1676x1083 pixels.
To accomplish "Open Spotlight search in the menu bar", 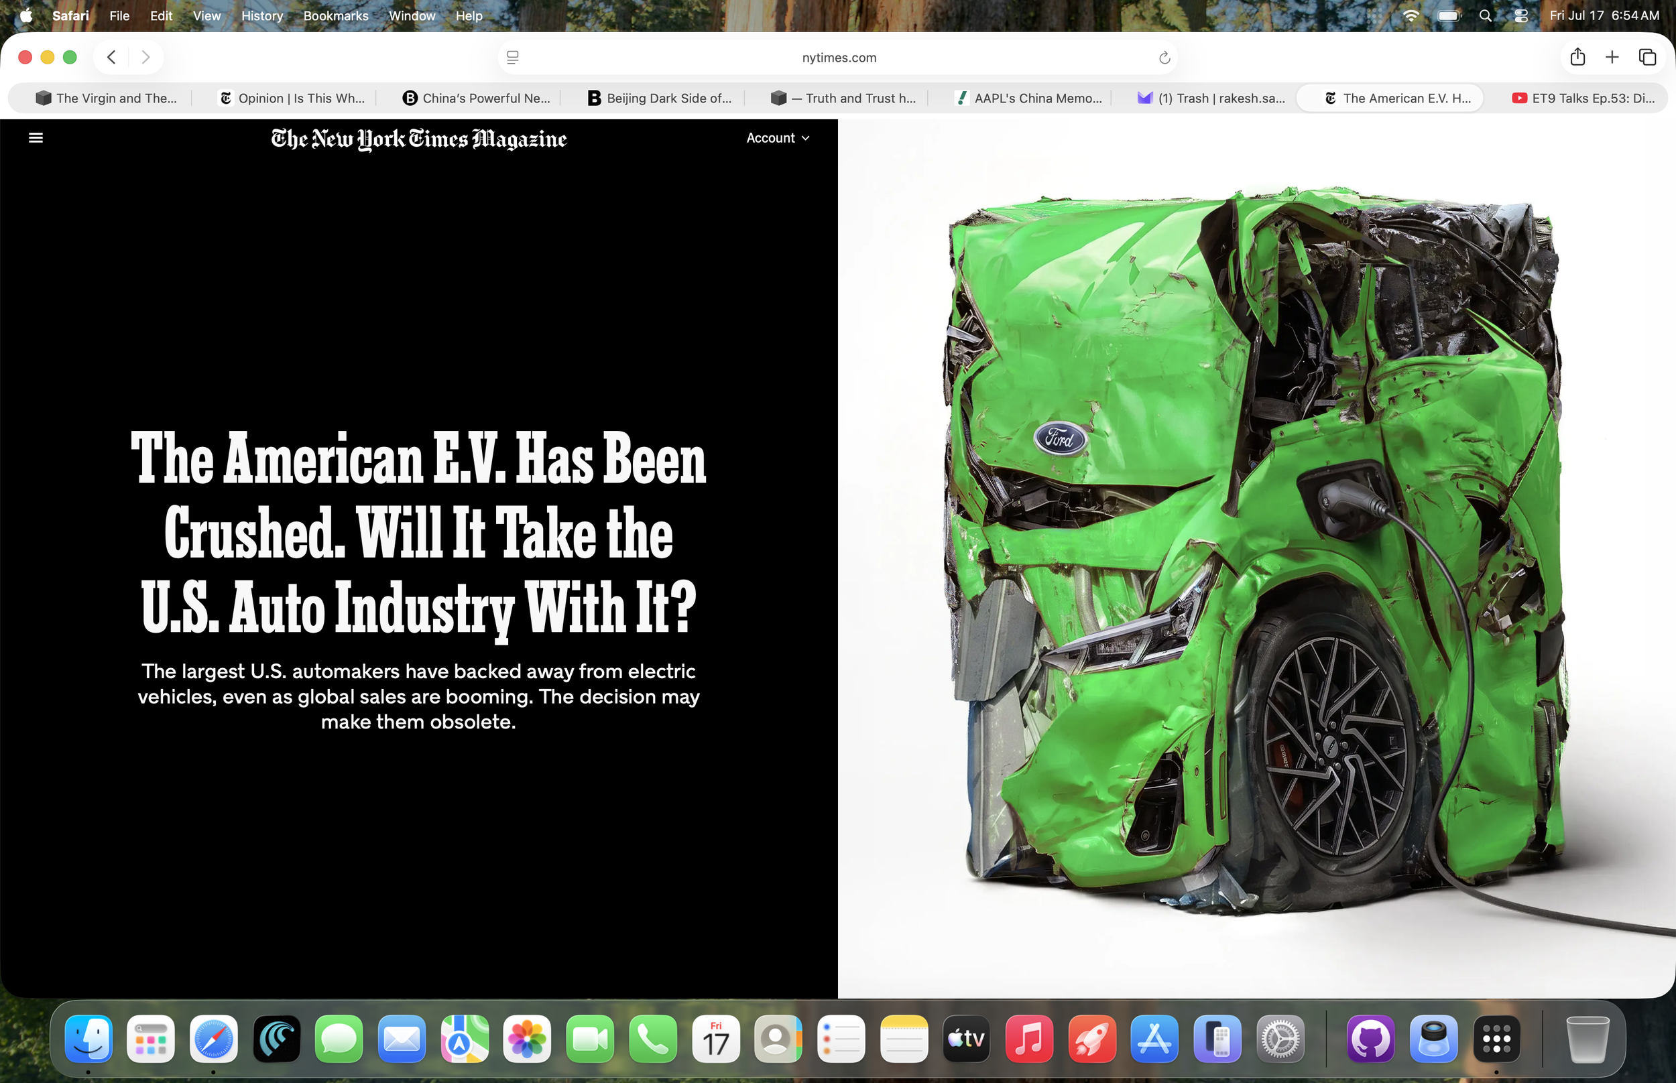I will click(x=1486, y=15).
